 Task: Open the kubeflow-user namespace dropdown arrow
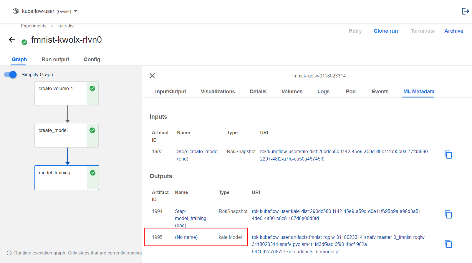point(76,11)
